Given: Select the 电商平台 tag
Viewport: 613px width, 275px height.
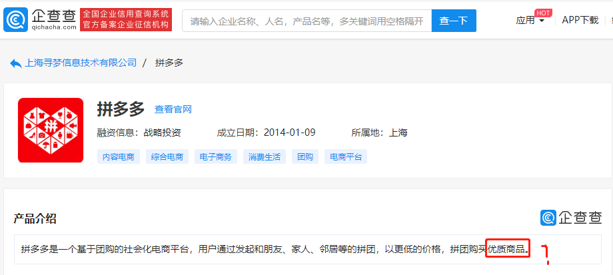Looking at the screenshot, I should click(346, 156).
